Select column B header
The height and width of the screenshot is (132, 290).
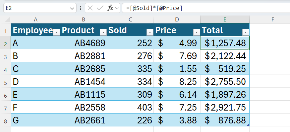84,20
